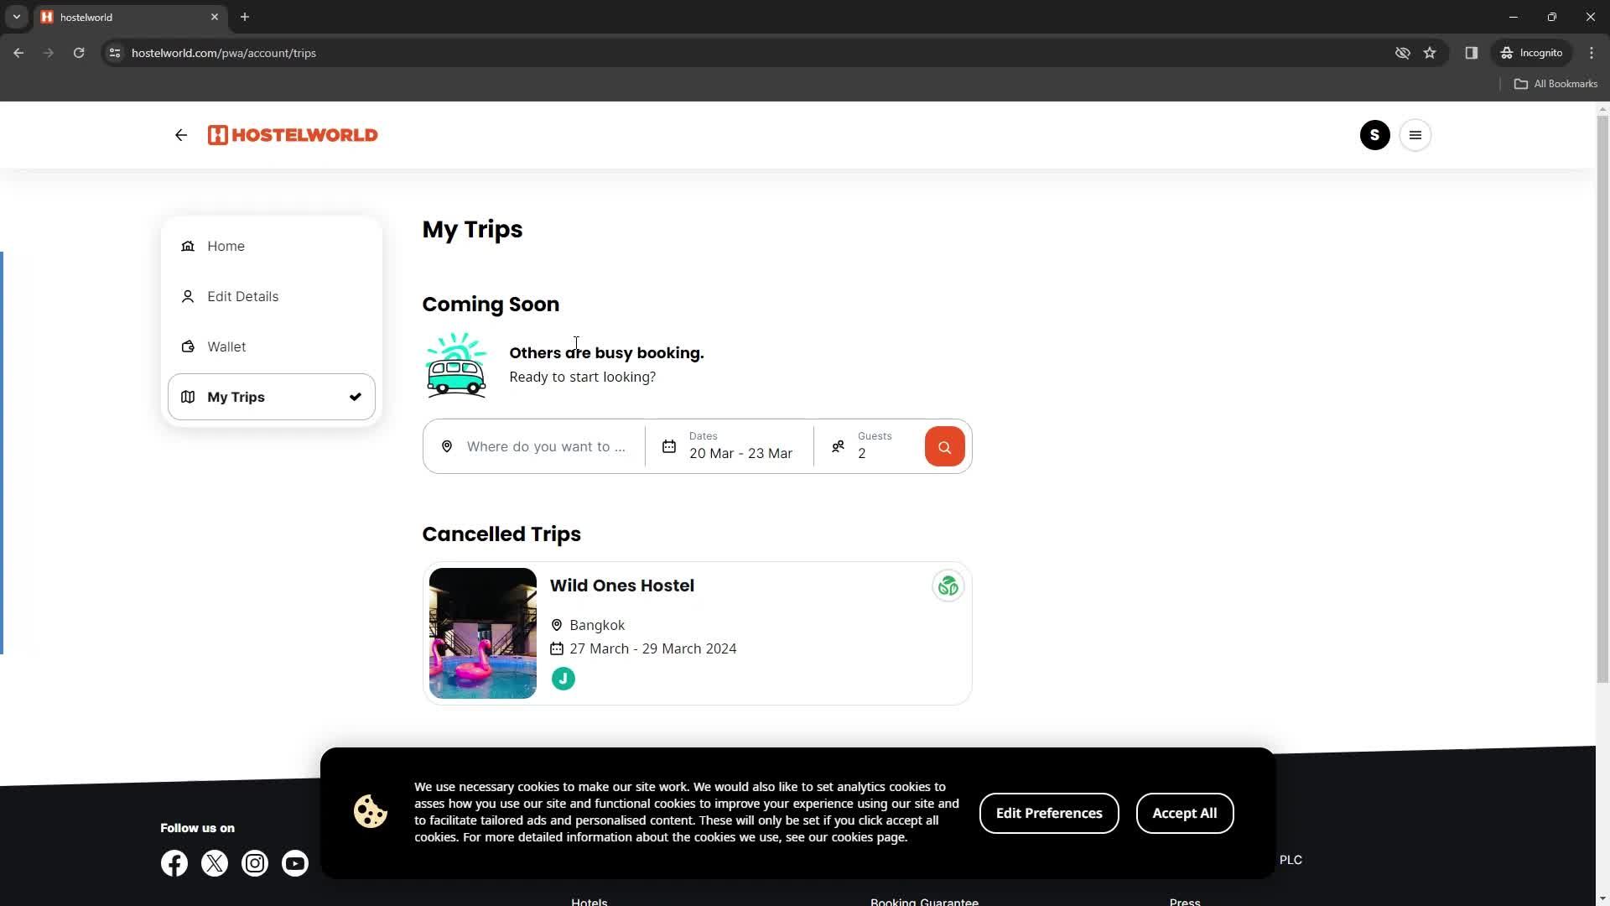Toggle Edit Preferences cookie settings

pos(1049,812)
